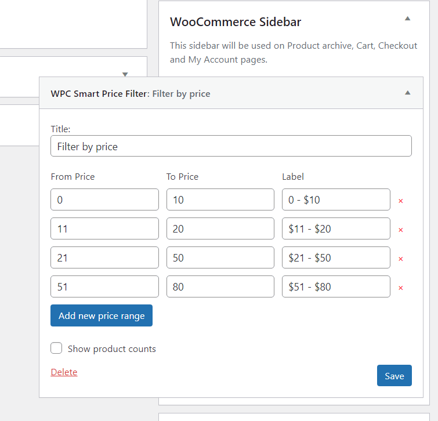Screen dimensions: 438x421
Task: Edit From Price field containing 51
Action: 105,286
